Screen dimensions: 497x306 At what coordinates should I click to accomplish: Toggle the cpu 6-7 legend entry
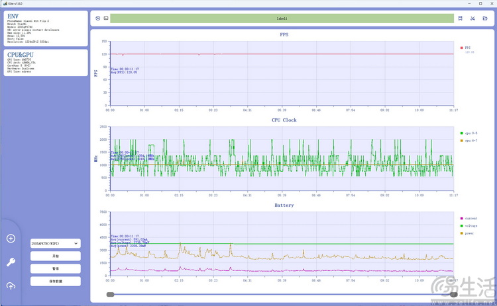tap(469, 141)
